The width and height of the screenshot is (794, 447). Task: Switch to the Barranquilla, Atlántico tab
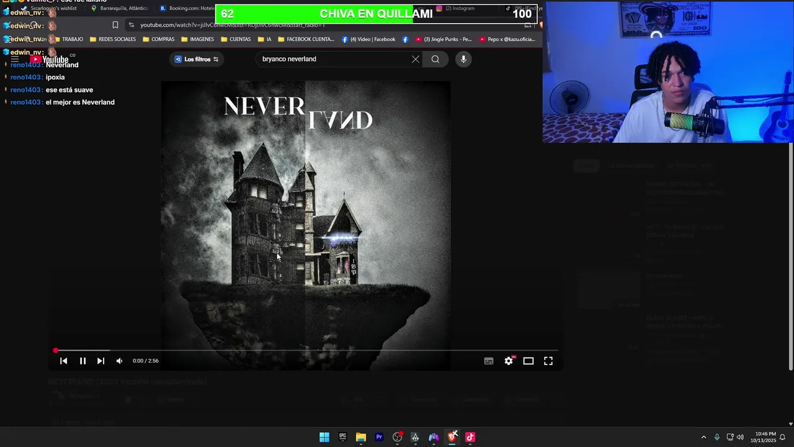click(x=120, y=8)
